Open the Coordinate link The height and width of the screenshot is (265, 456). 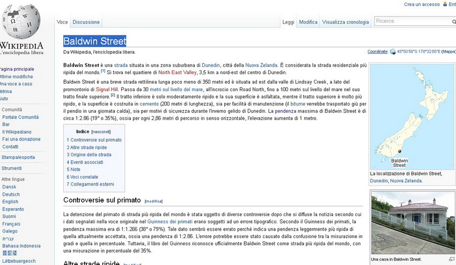click(378, 51)
